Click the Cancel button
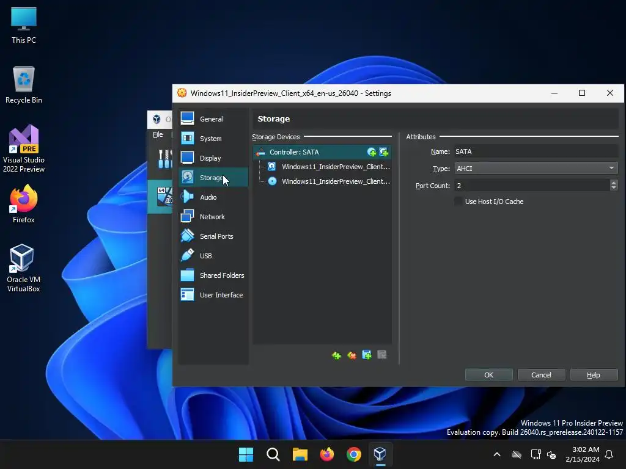 pos(541,375)
